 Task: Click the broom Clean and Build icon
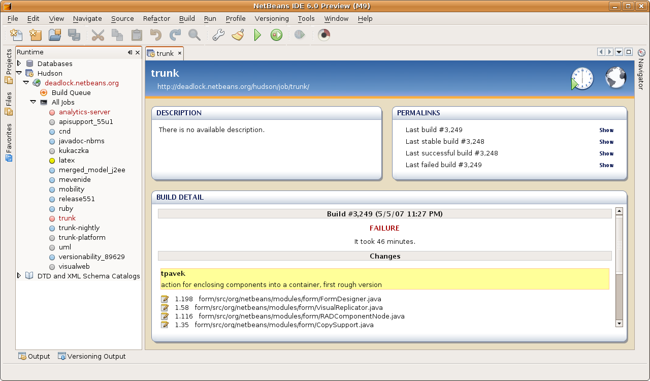click(237, 35)
